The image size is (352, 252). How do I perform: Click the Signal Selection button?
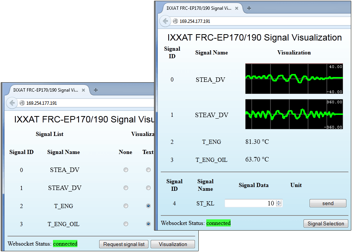326,223
